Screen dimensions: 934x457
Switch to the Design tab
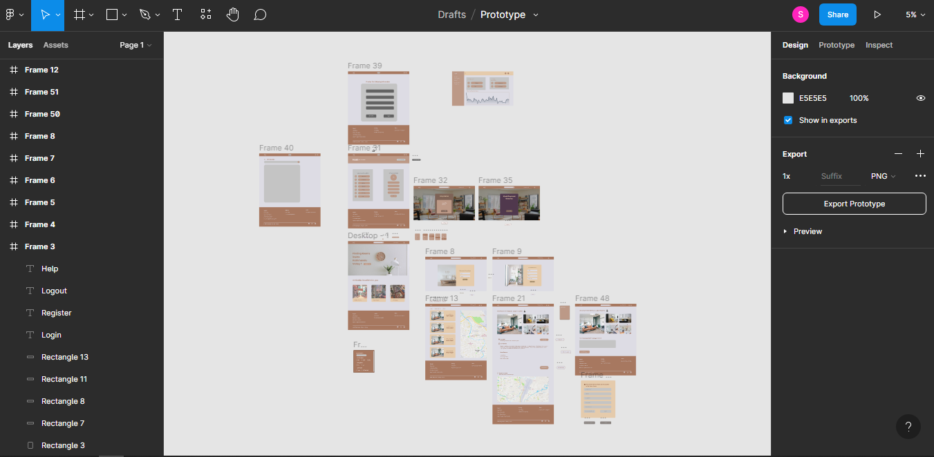pos(795,45)
